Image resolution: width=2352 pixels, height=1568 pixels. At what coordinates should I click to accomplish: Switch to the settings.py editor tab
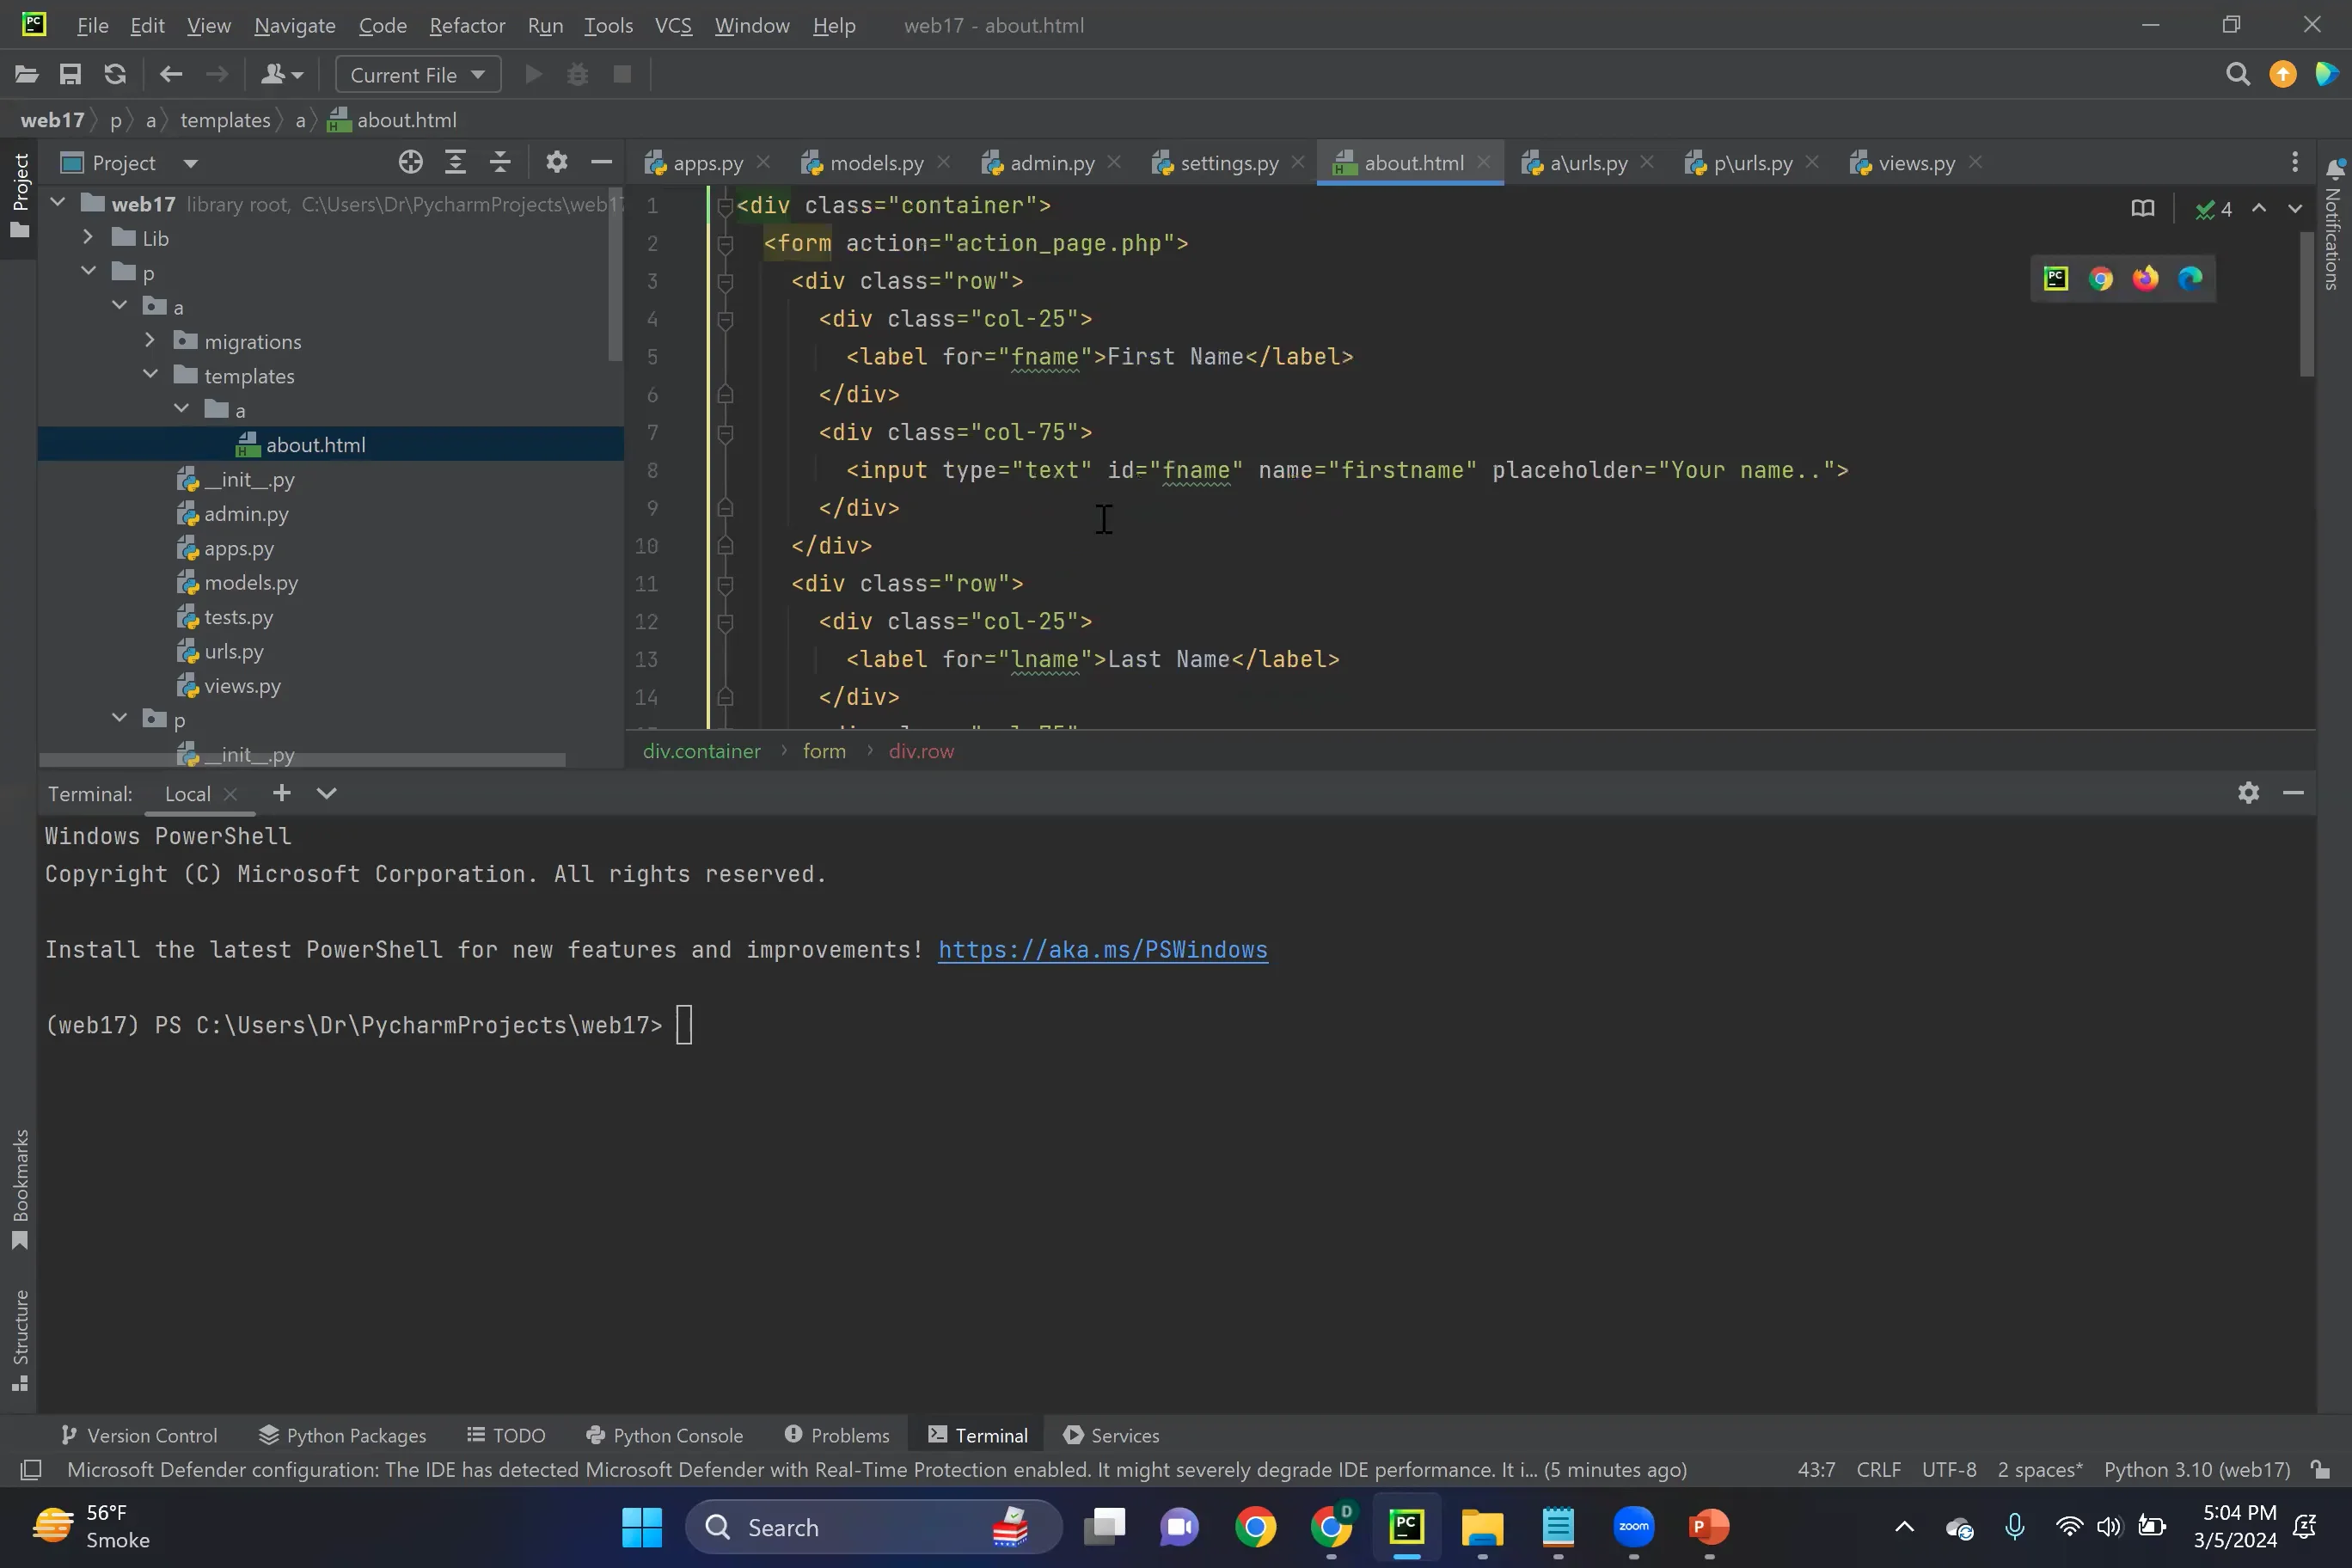coord(1228,163)
